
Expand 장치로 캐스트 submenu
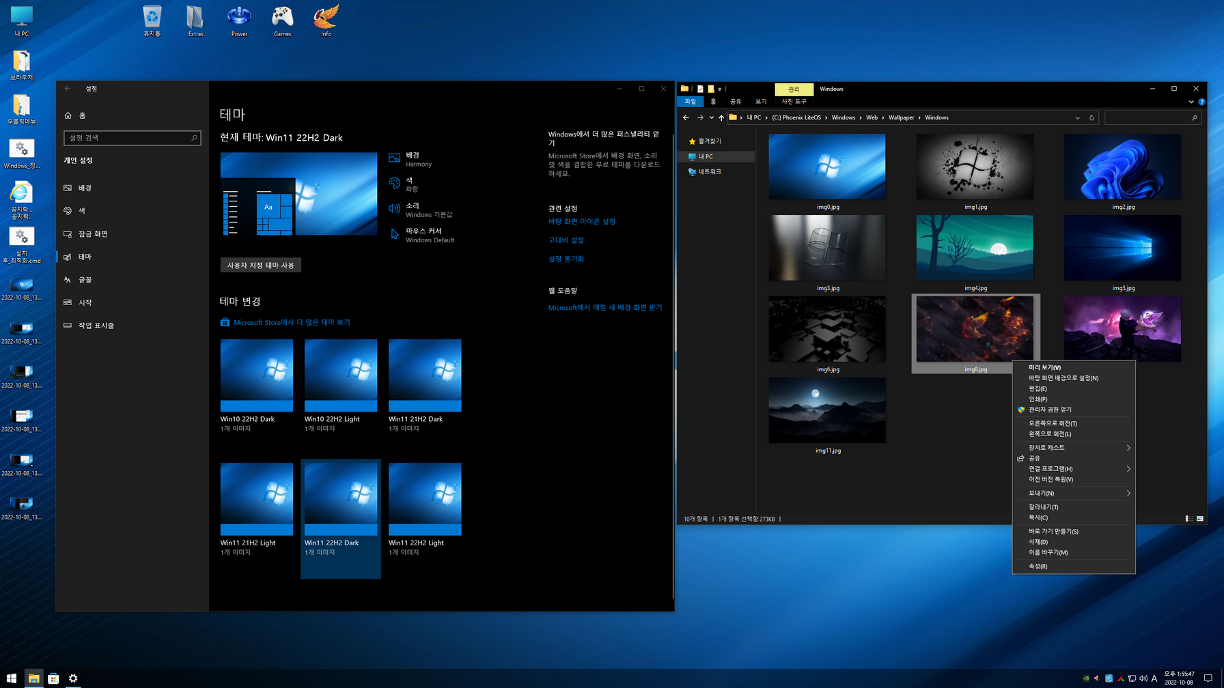[x=1074, y=448]
